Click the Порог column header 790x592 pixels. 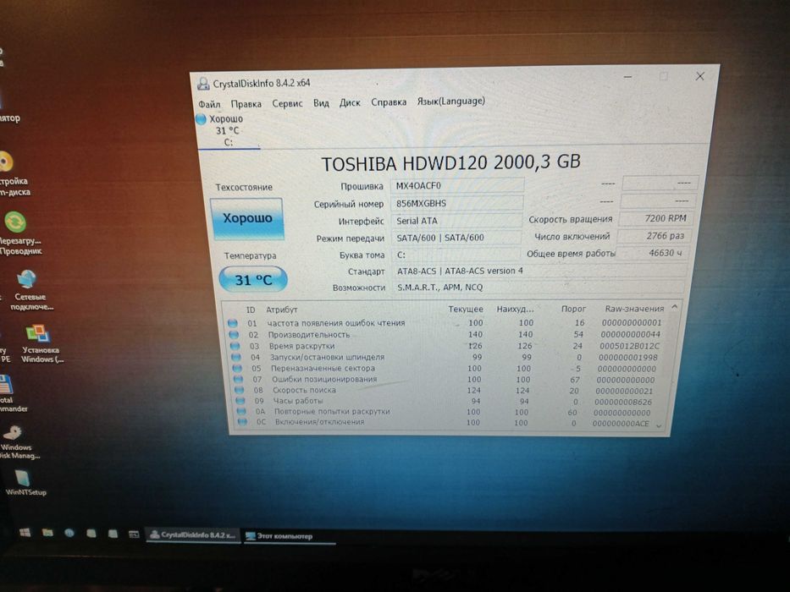pos(573,309)
